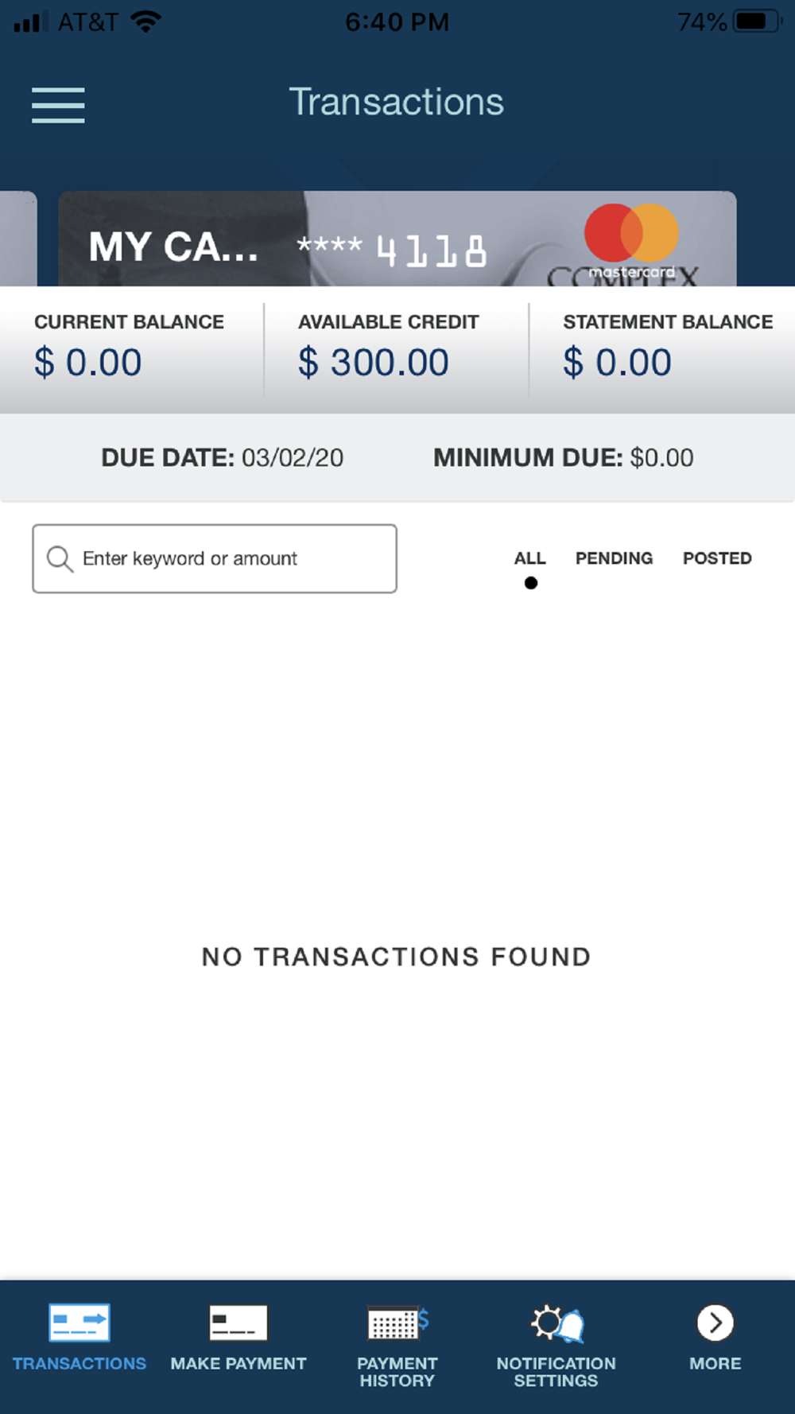Tap the Available Credit amount

click(374, 363)
